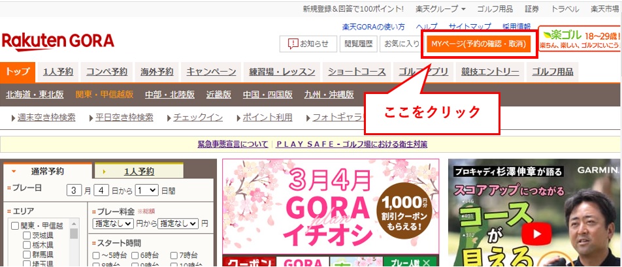The width and height of the screenshot is (622, 267).
Task: Click the 新規登録＆回答で100ポイント! link
Action: click(x=353, y=8)
